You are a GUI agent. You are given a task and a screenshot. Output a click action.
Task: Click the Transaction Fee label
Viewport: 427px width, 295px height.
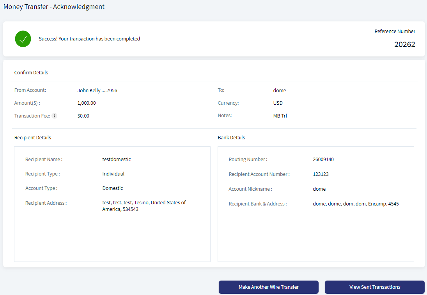click(32, 116)
